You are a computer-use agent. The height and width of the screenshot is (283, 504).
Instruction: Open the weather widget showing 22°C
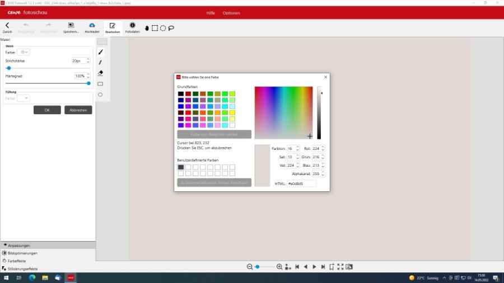(424, 278)
